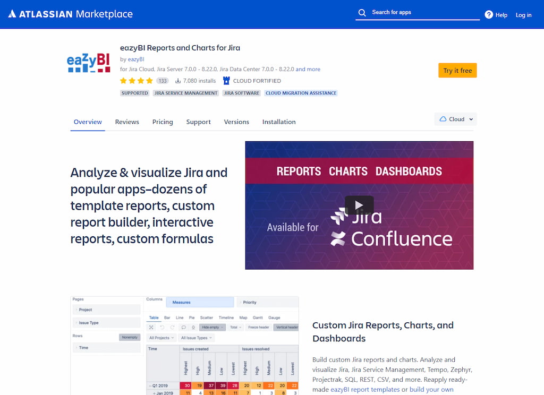Play the Reports Charts Dashboards video
Image resolution: width=544 pixels, height=395 pixels.
[359, 205]
